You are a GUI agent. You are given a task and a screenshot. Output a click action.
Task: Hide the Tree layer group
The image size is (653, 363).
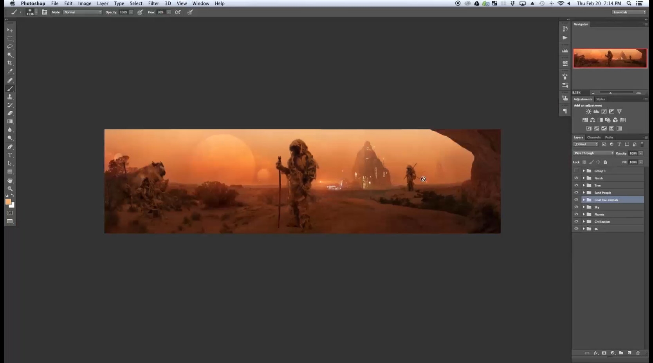tap(576, 185)
